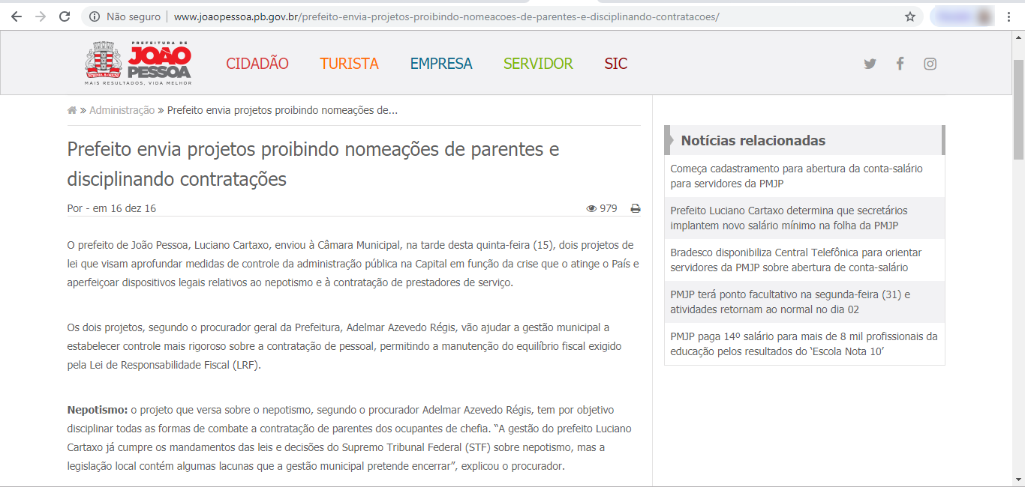Select the EMPRESA menu item
Screen dimensions: 1025x490
[441, 64]
